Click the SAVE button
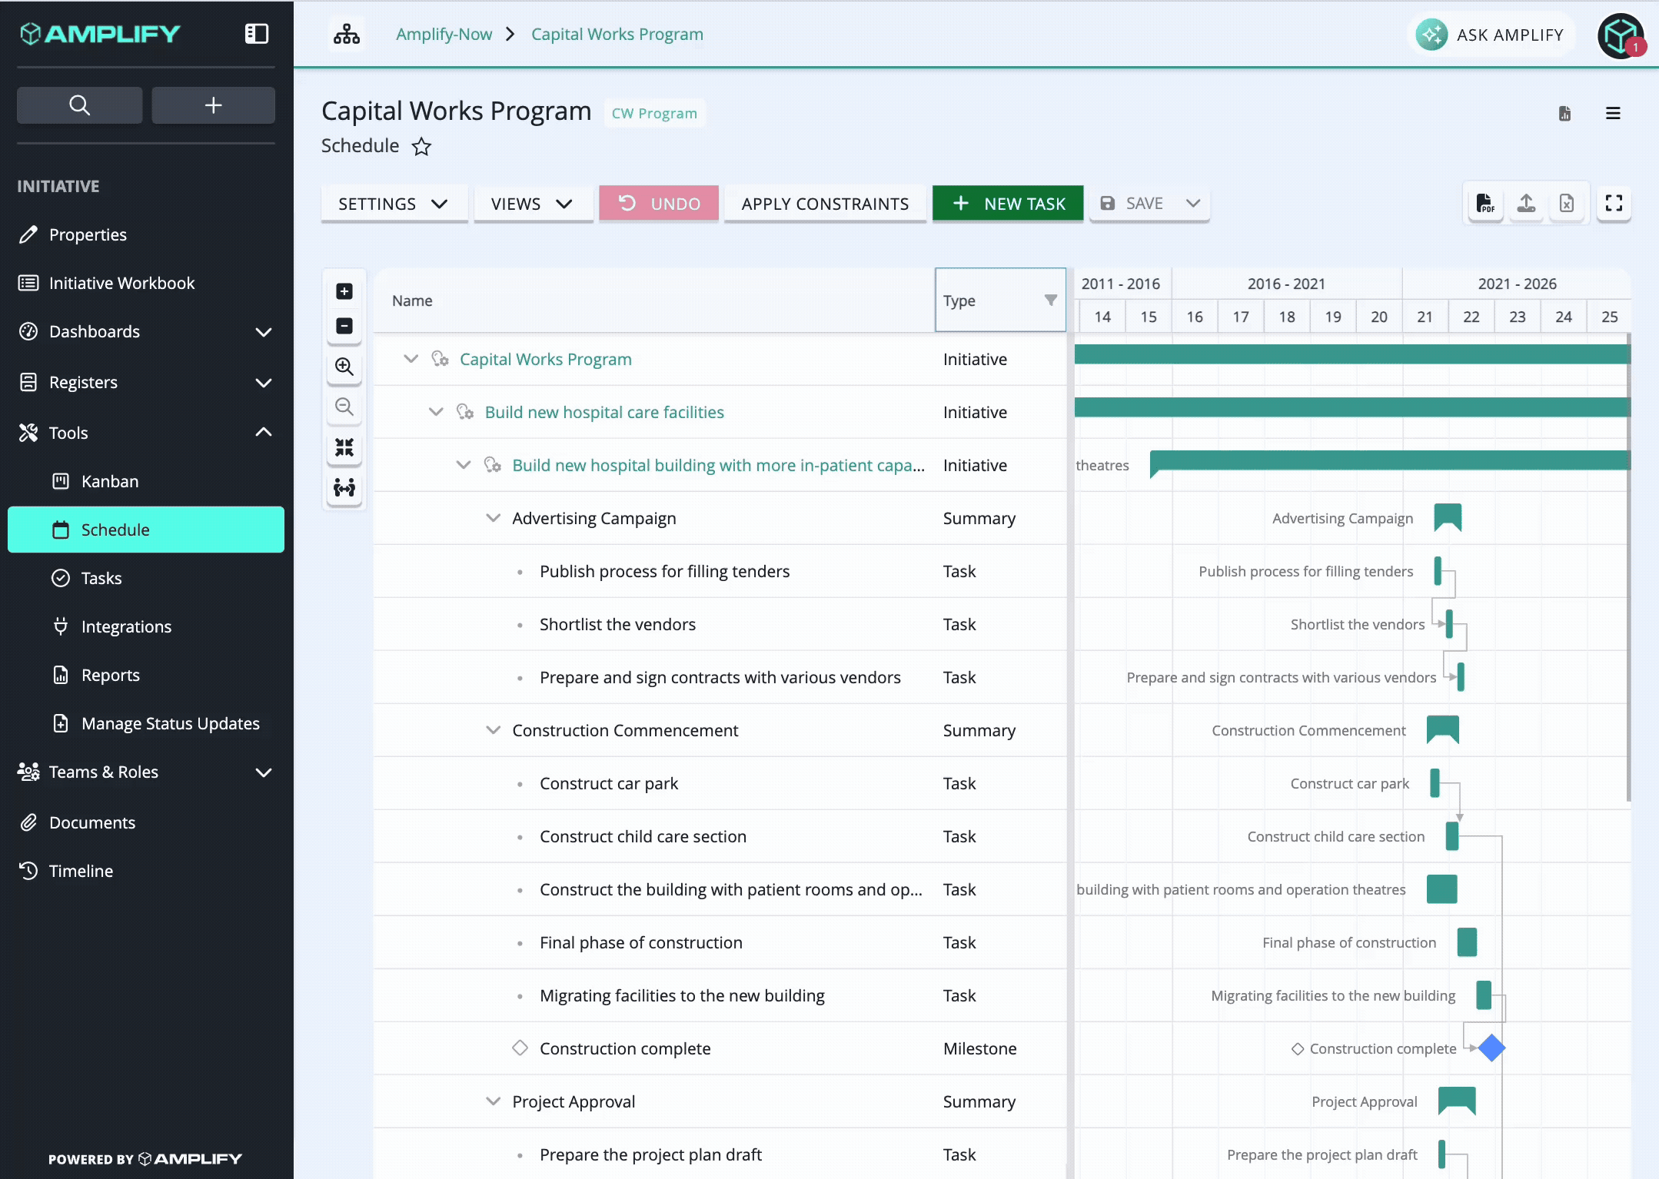Viewport: 1659px width, 1179px height. click(1132, 204)
